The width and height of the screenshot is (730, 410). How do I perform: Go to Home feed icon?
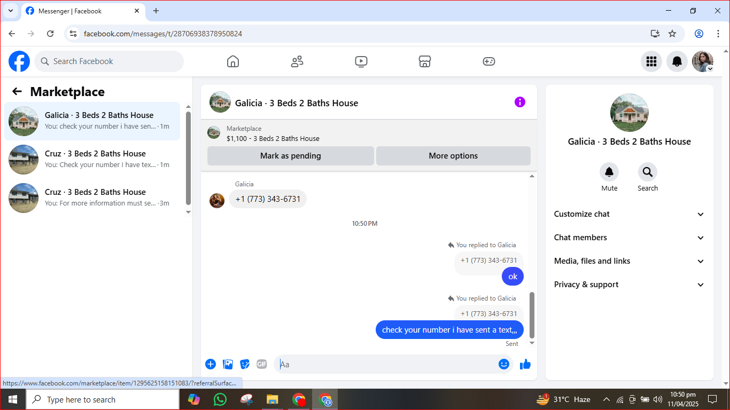[x=233, y=61]
